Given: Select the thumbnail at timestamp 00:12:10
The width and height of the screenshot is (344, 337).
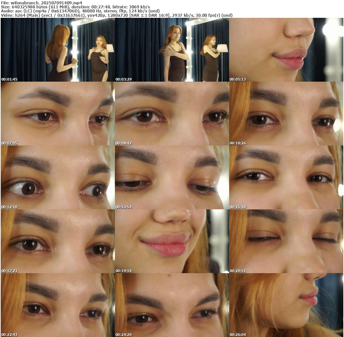Looking at the screenshot, I should pyautogui.click(x=58, y=177).
